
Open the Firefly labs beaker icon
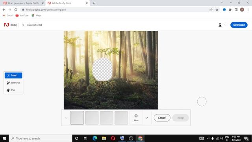[x=220, y=25]
